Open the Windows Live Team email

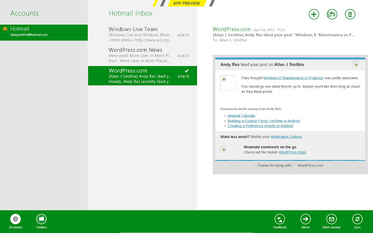coord(143,34)
